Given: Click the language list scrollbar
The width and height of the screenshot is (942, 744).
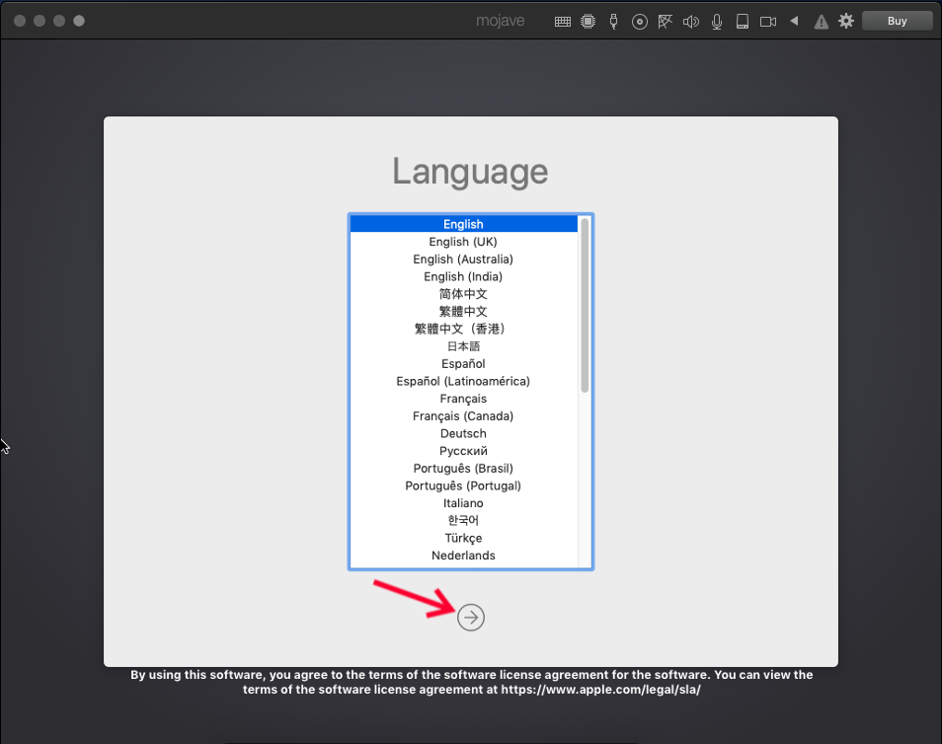Looking at the screenshot, I should tap(585, 306).
